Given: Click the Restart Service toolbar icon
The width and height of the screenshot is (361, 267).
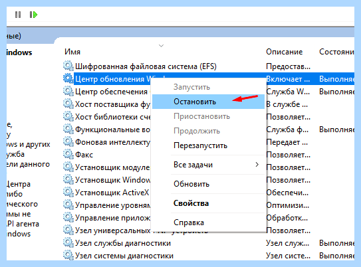Looking at the screenshot, I should point(33,15).
